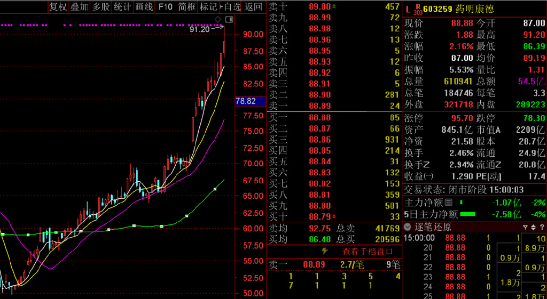Open the 复权 menu

pos(58,7)
